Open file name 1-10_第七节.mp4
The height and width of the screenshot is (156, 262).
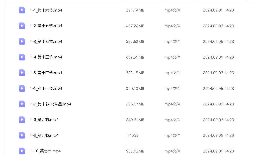45,151
